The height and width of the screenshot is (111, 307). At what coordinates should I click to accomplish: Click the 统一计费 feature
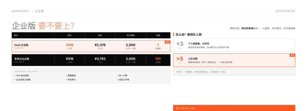tap(123, 75)
